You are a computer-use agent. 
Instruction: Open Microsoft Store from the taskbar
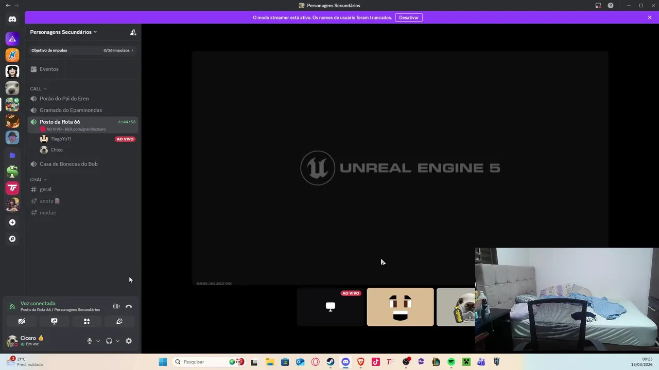tap(285, 362)
